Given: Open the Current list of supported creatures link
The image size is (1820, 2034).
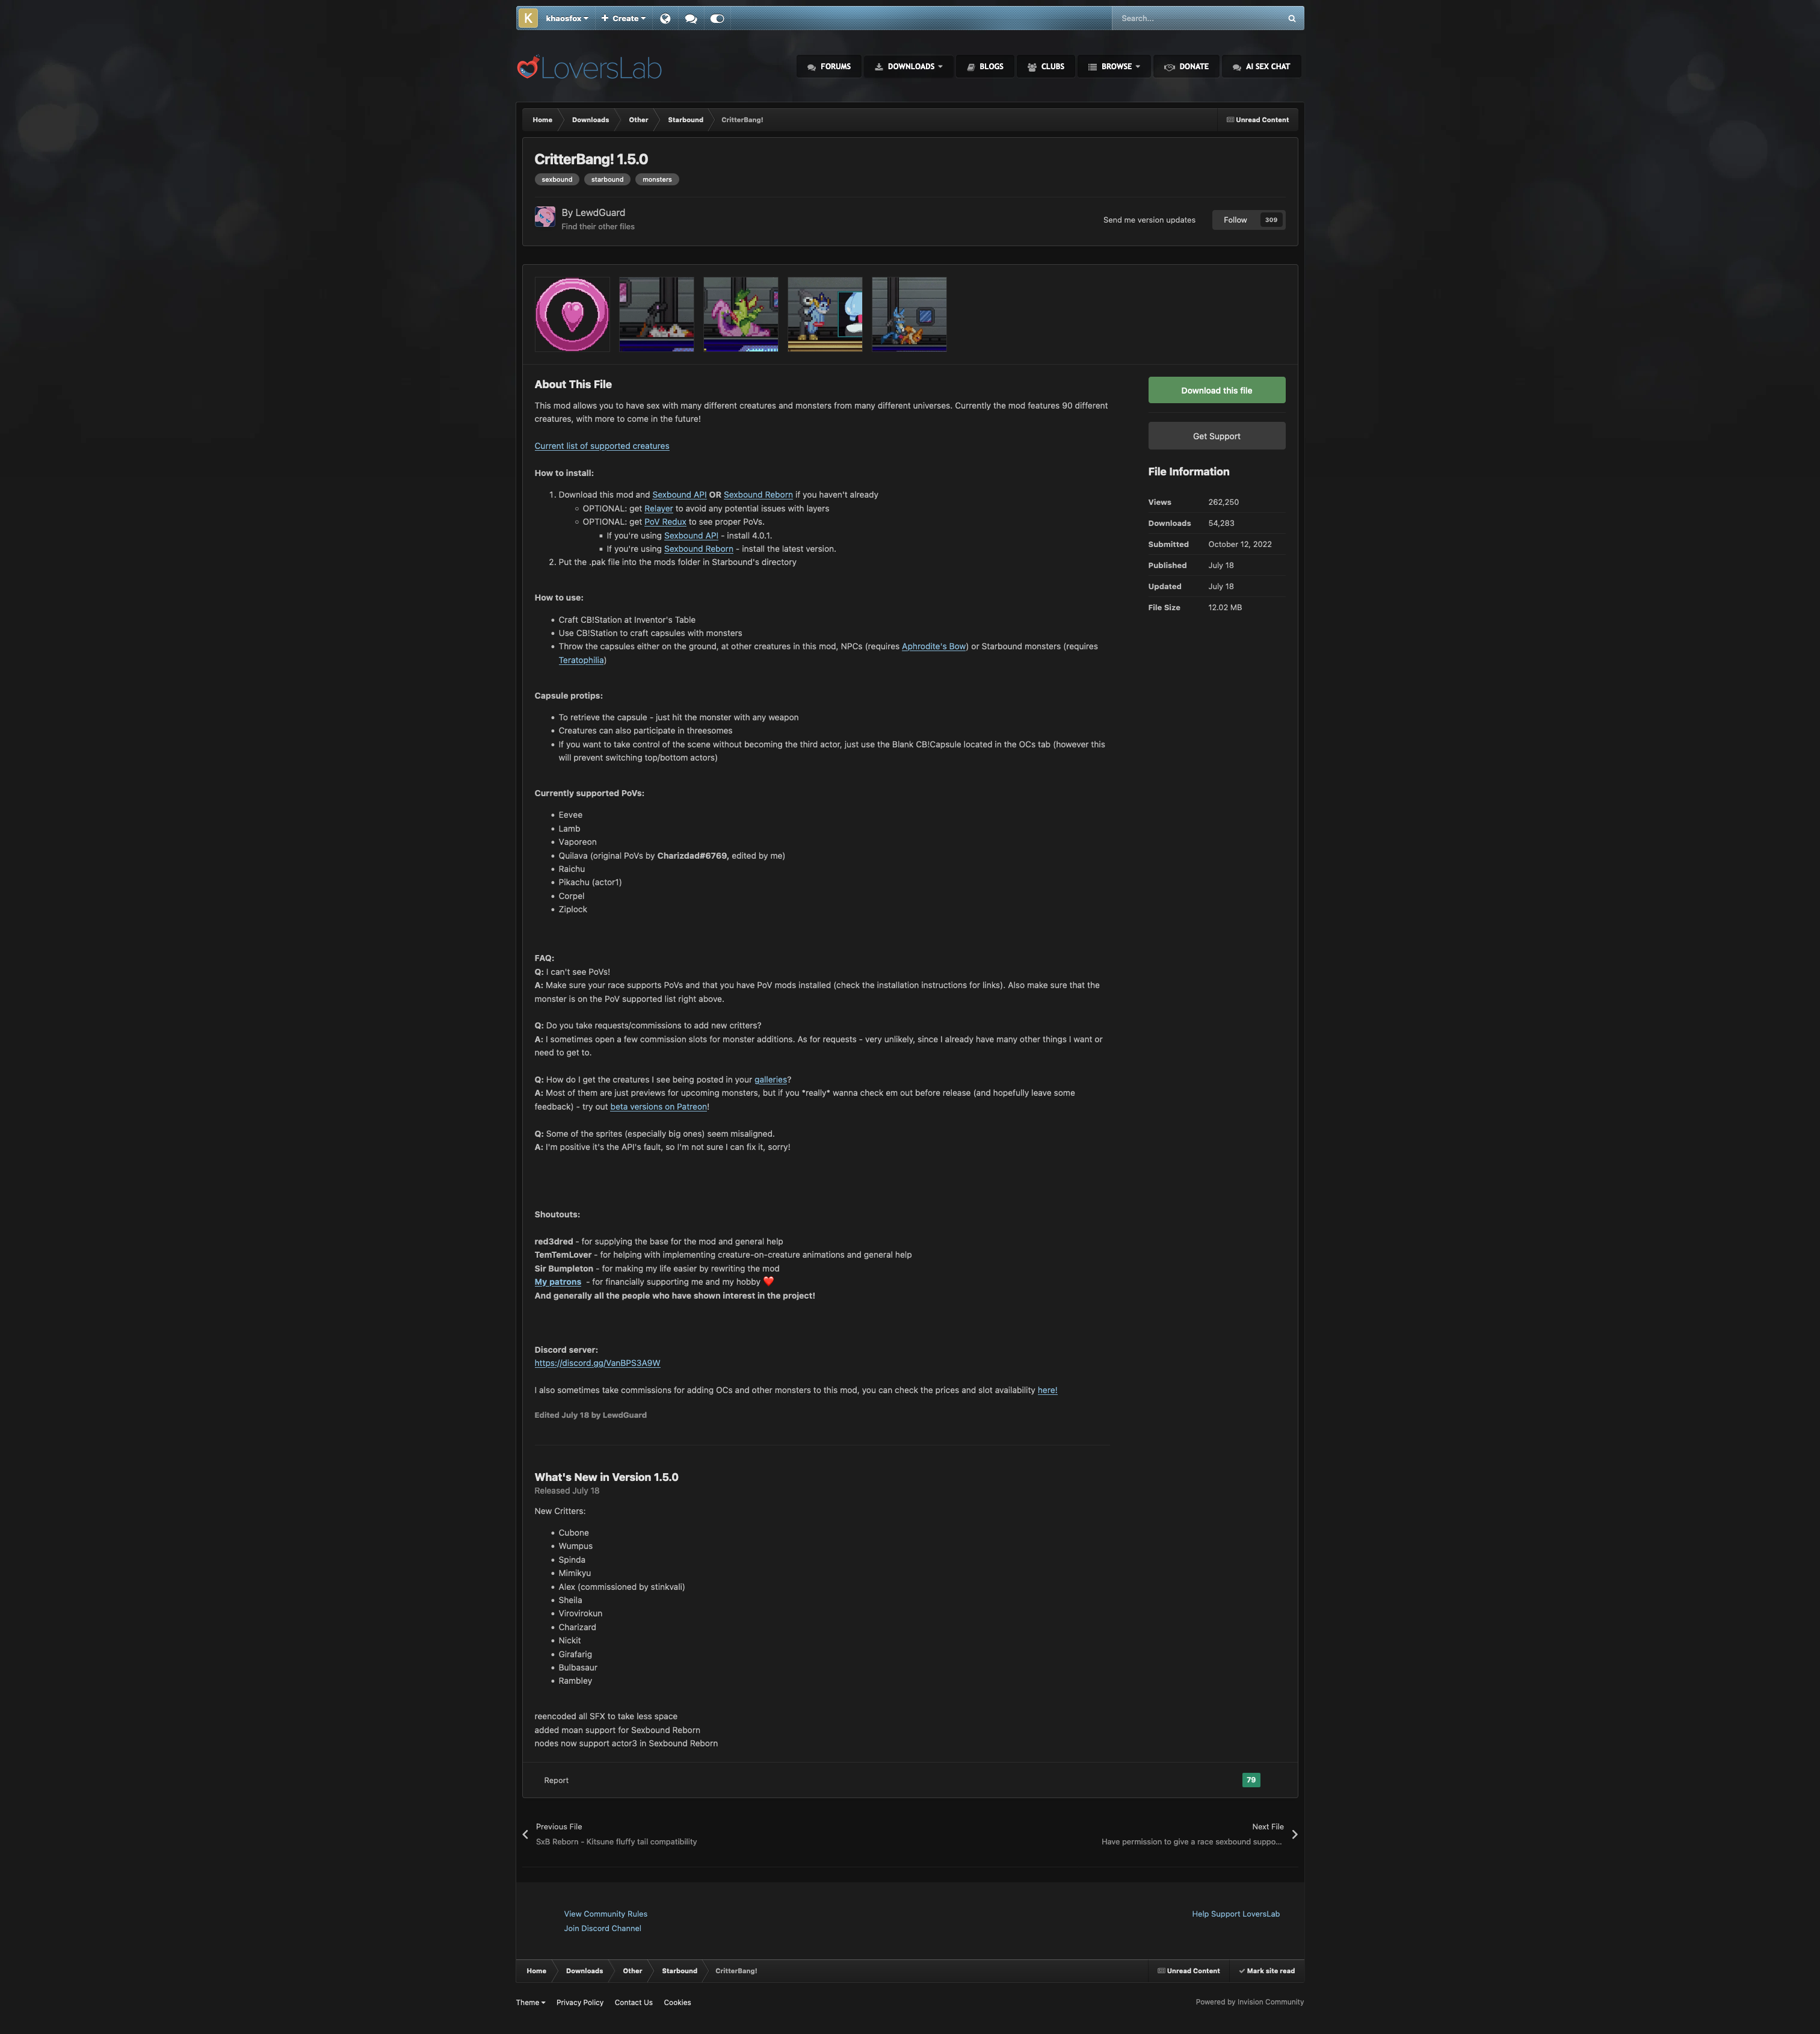Looking at the screenshot, I should pyautogui.click(x=601, y=446).
